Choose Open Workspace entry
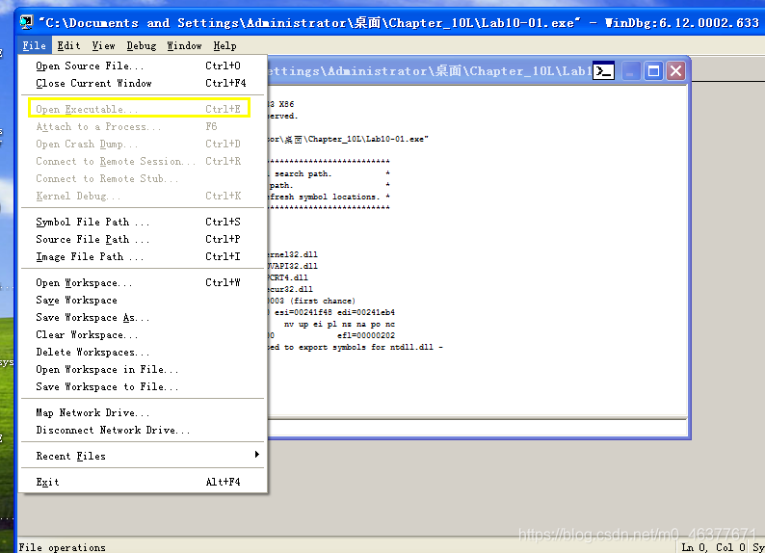 point(143,283)
